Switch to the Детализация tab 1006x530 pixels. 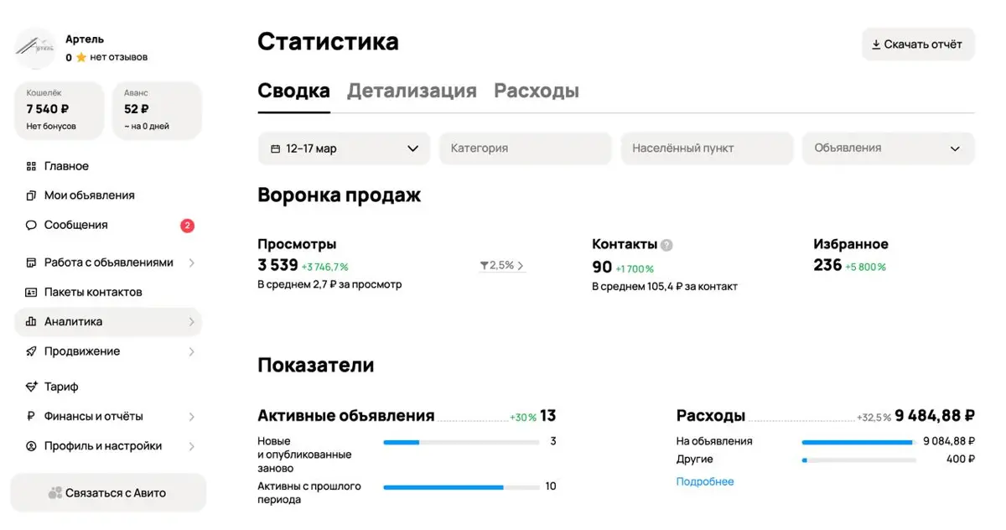coord(412,91)
